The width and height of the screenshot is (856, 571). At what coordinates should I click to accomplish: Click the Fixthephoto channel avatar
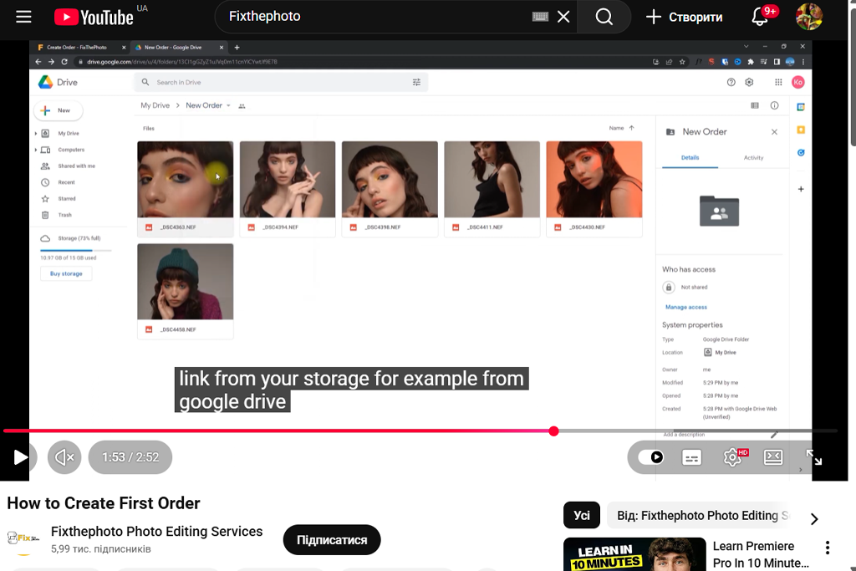23,539
